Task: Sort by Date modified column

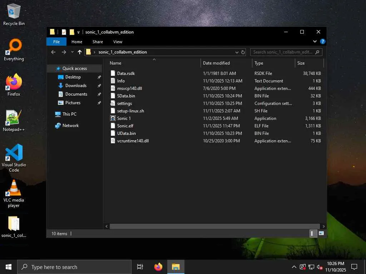Action: pos(226,63)
